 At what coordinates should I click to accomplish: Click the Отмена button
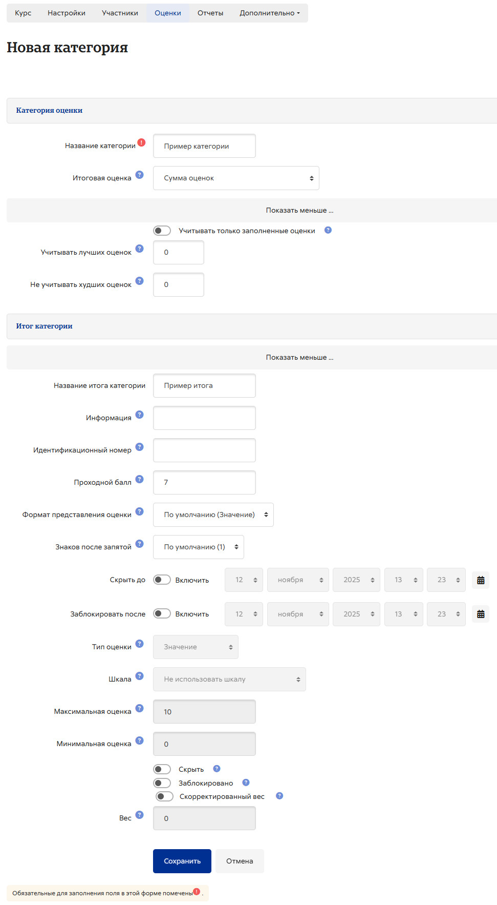pos(240,861)
